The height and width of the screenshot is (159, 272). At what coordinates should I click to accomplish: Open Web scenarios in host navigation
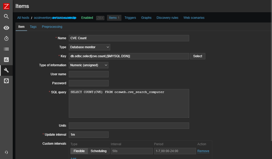coord(194,18)
